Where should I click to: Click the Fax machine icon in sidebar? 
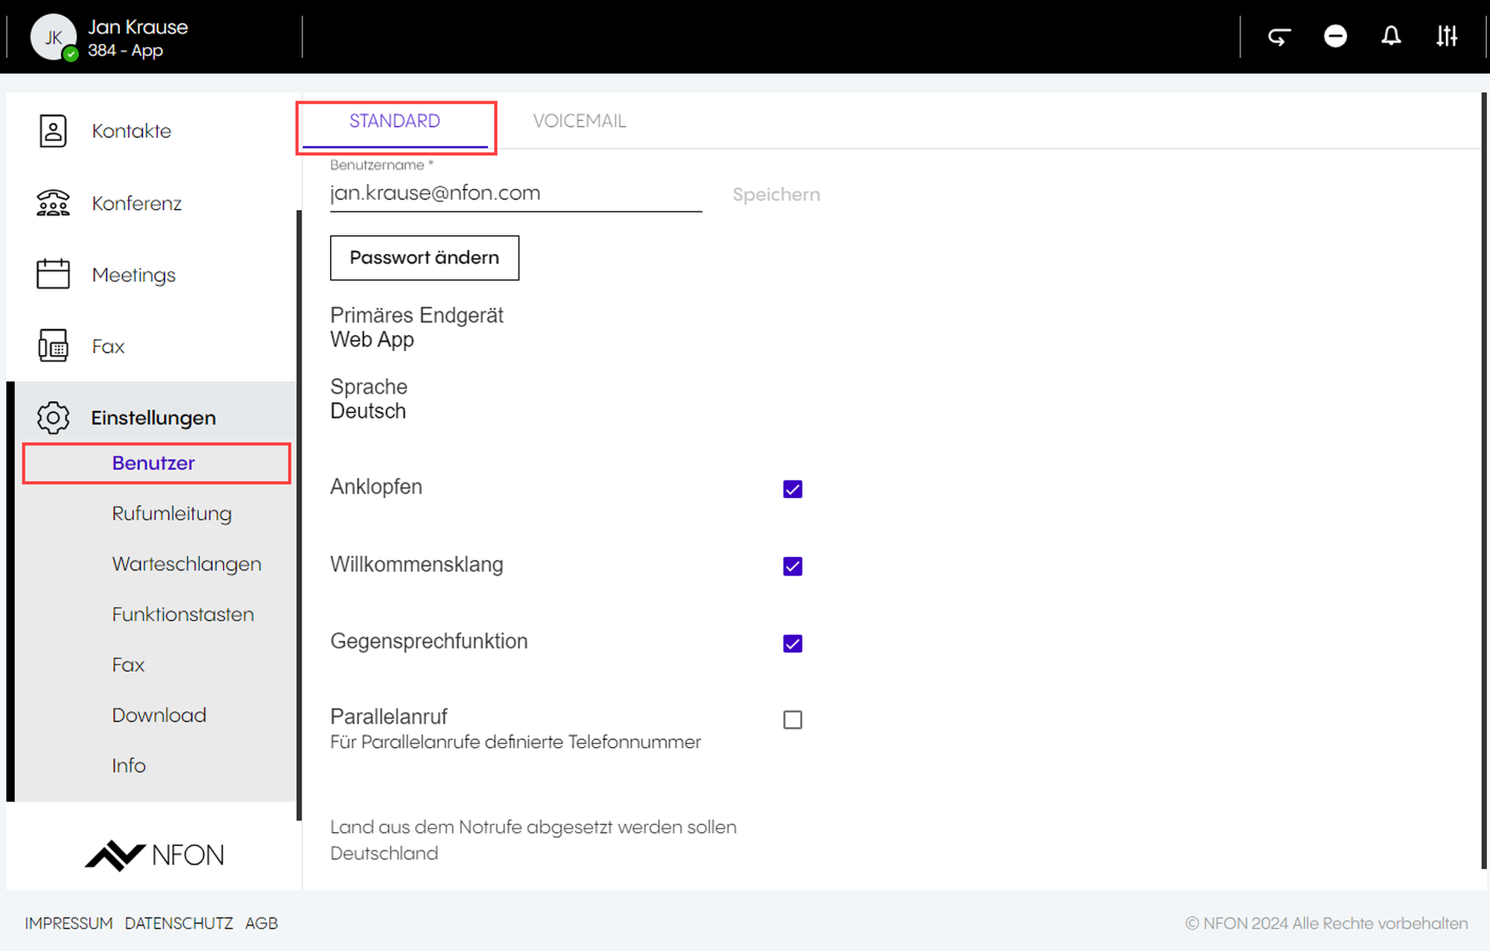(x=53, y=346)
